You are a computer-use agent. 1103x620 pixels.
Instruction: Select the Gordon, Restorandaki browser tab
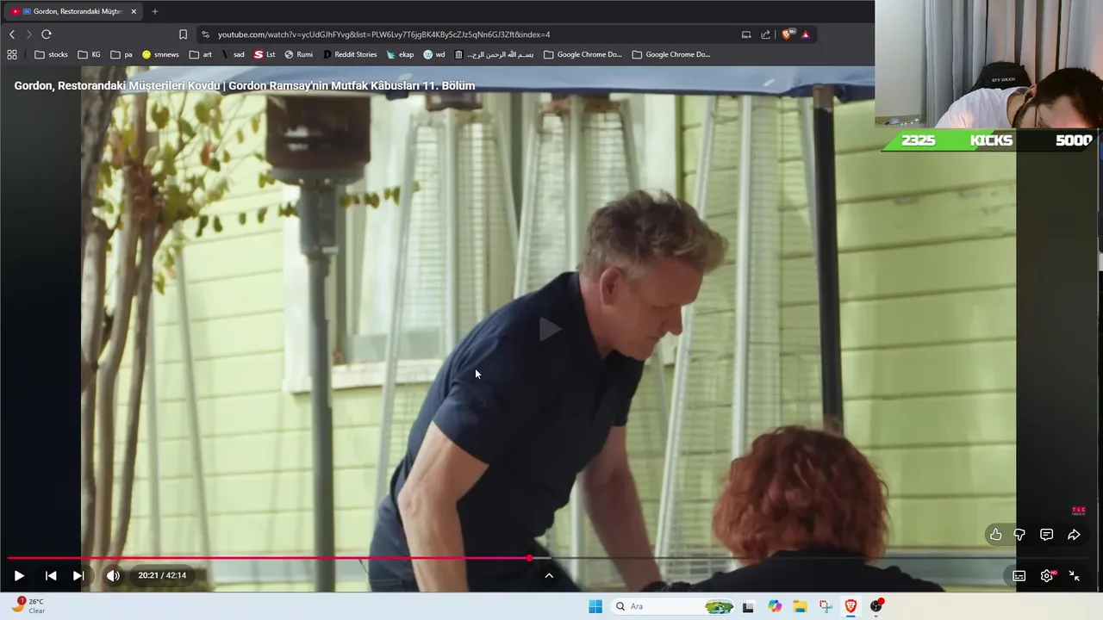click(x=73, y=11)
